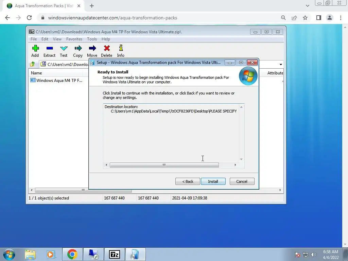
Task: Launch Windows Media Player from taskbar
Action: 51,254
